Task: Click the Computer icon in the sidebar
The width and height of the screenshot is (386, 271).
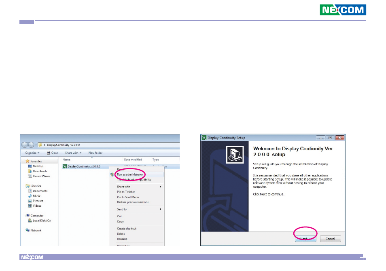Action: click(x=28, y=216)
